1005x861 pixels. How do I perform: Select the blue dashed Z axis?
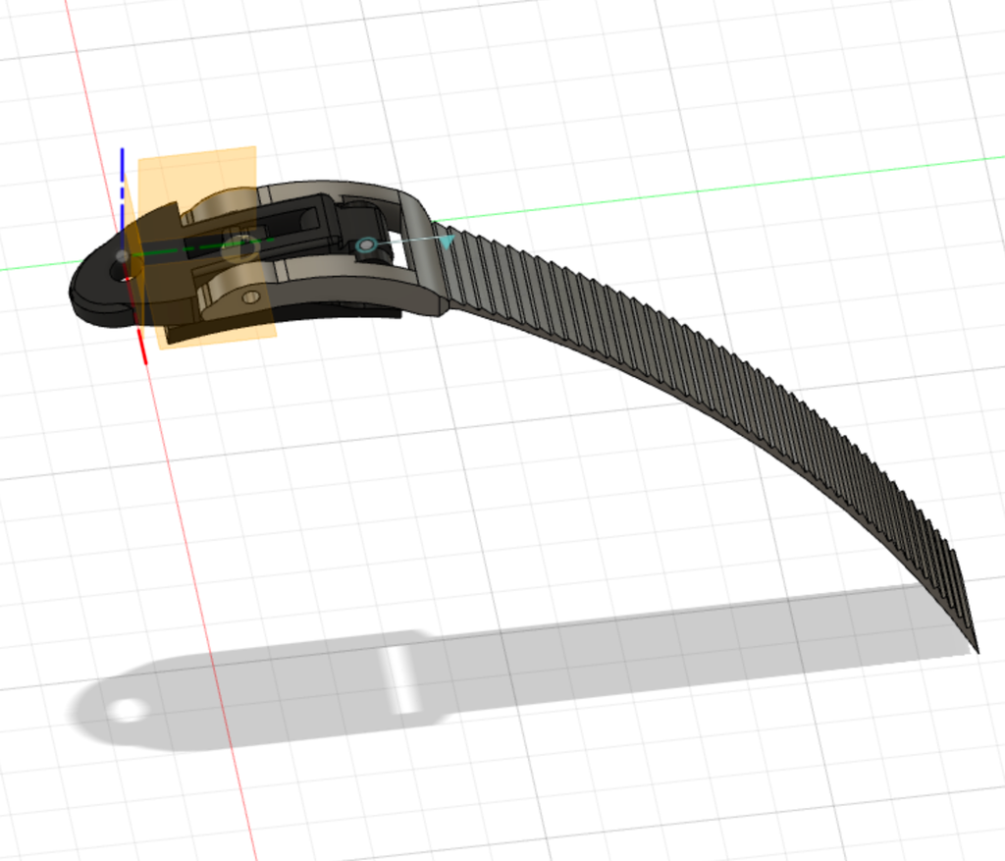(x=120, y=177)
